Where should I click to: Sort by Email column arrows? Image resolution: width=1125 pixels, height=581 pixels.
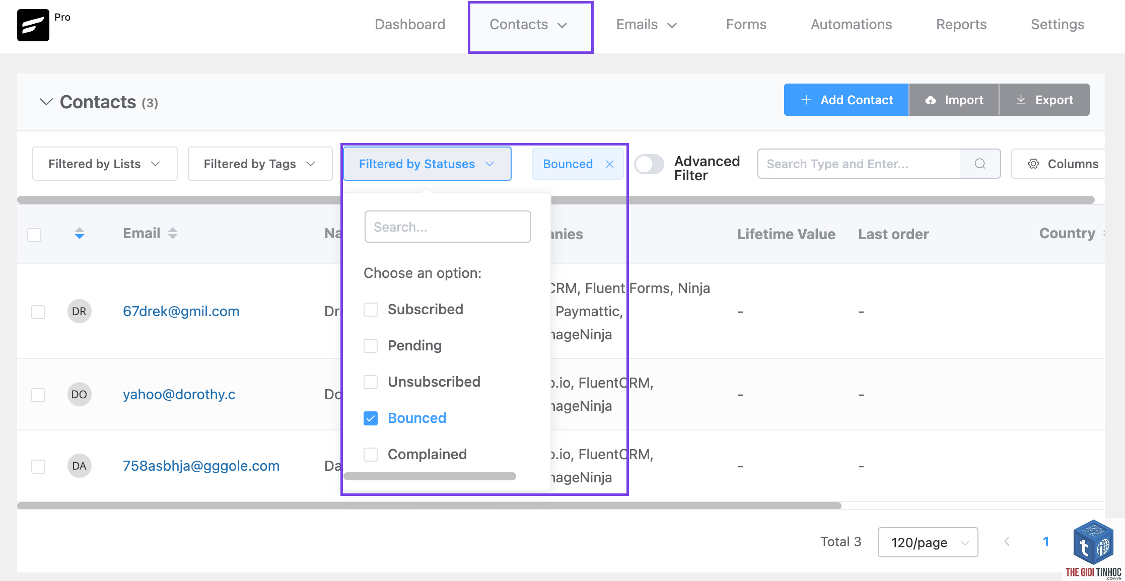pyautogui.click(x=173, y=234)
